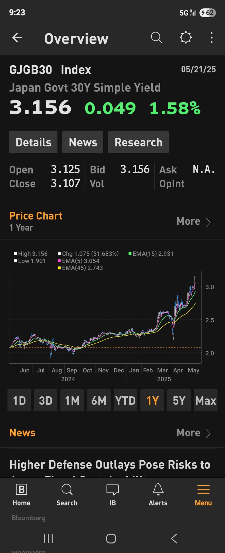Open IB chat messages icon
This screenshot has width=225, height=553.
click(x=112, y=489)
